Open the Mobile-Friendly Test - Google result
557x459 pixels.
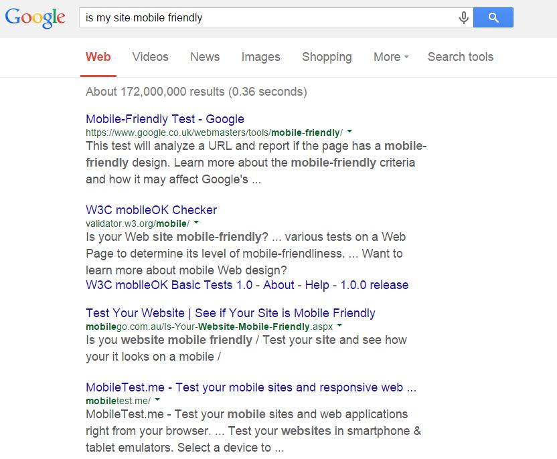click(165, 119)
